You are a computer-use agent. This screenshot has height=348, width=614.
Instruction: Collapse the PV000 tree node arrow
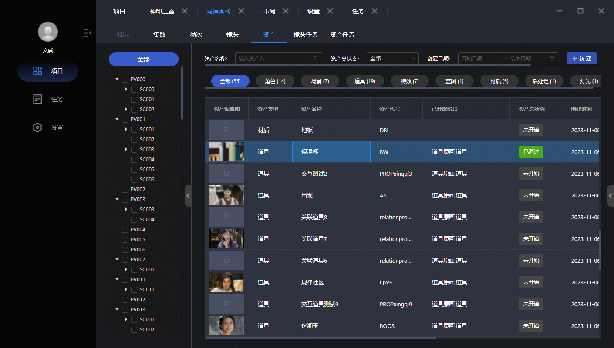(117, 80)
